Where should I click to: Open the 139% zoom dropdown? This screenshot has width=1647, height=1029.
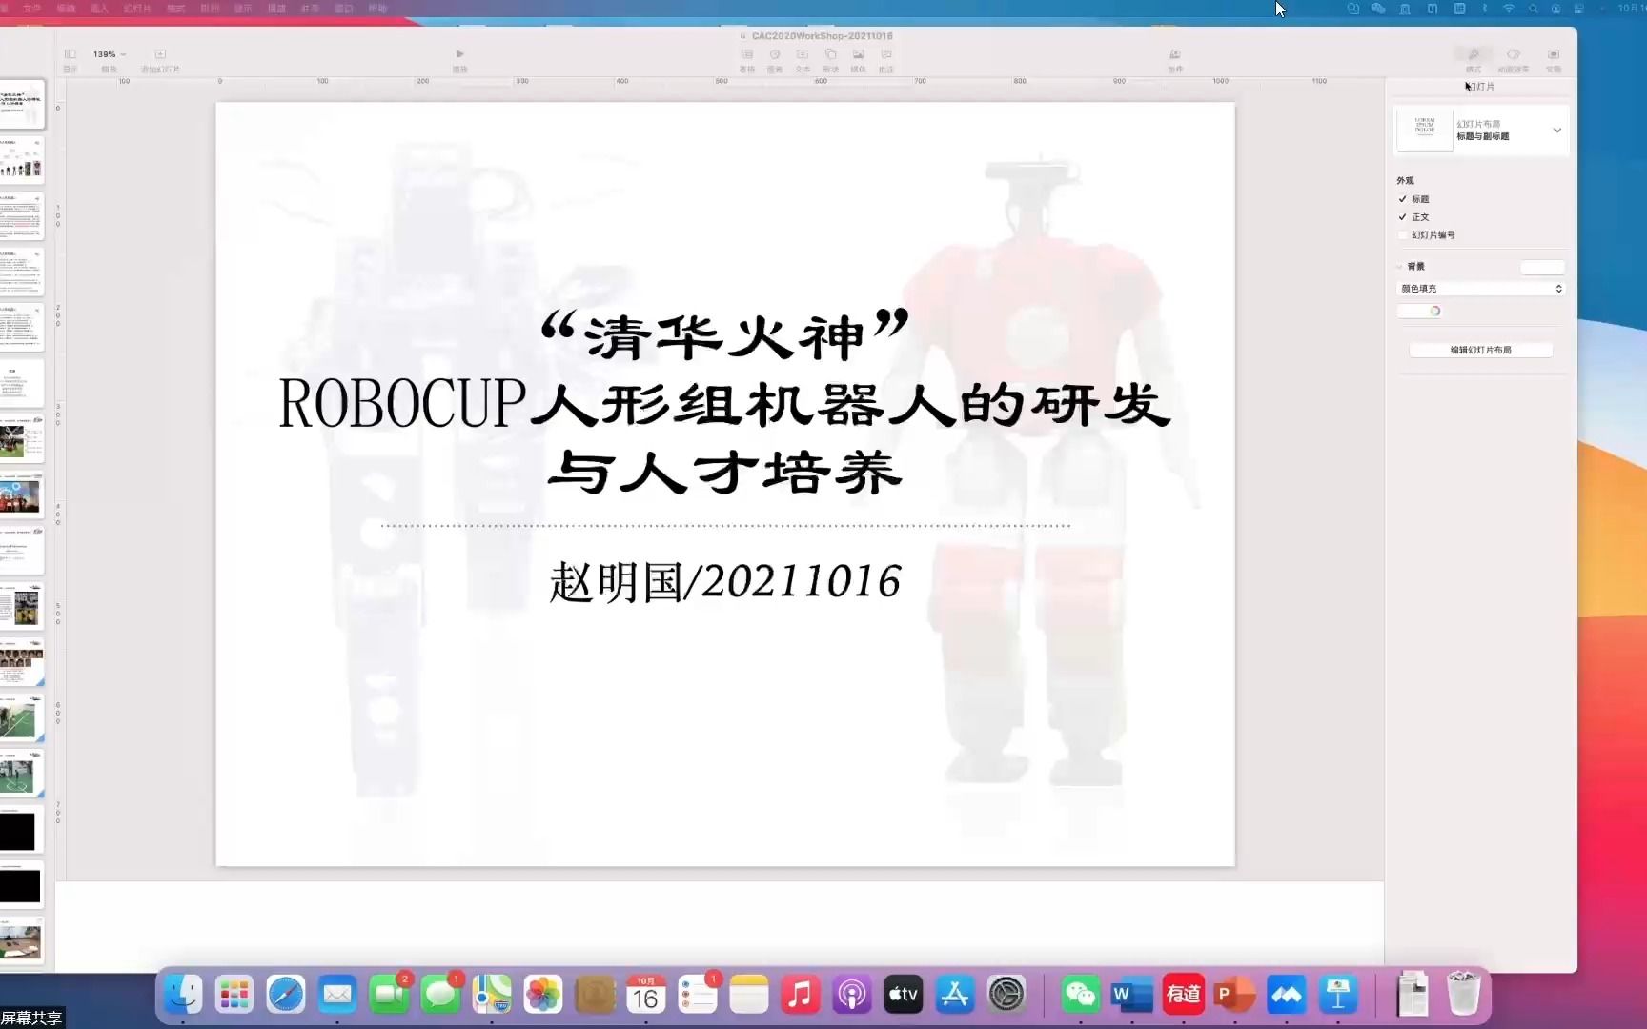click(x=110, y=54)
